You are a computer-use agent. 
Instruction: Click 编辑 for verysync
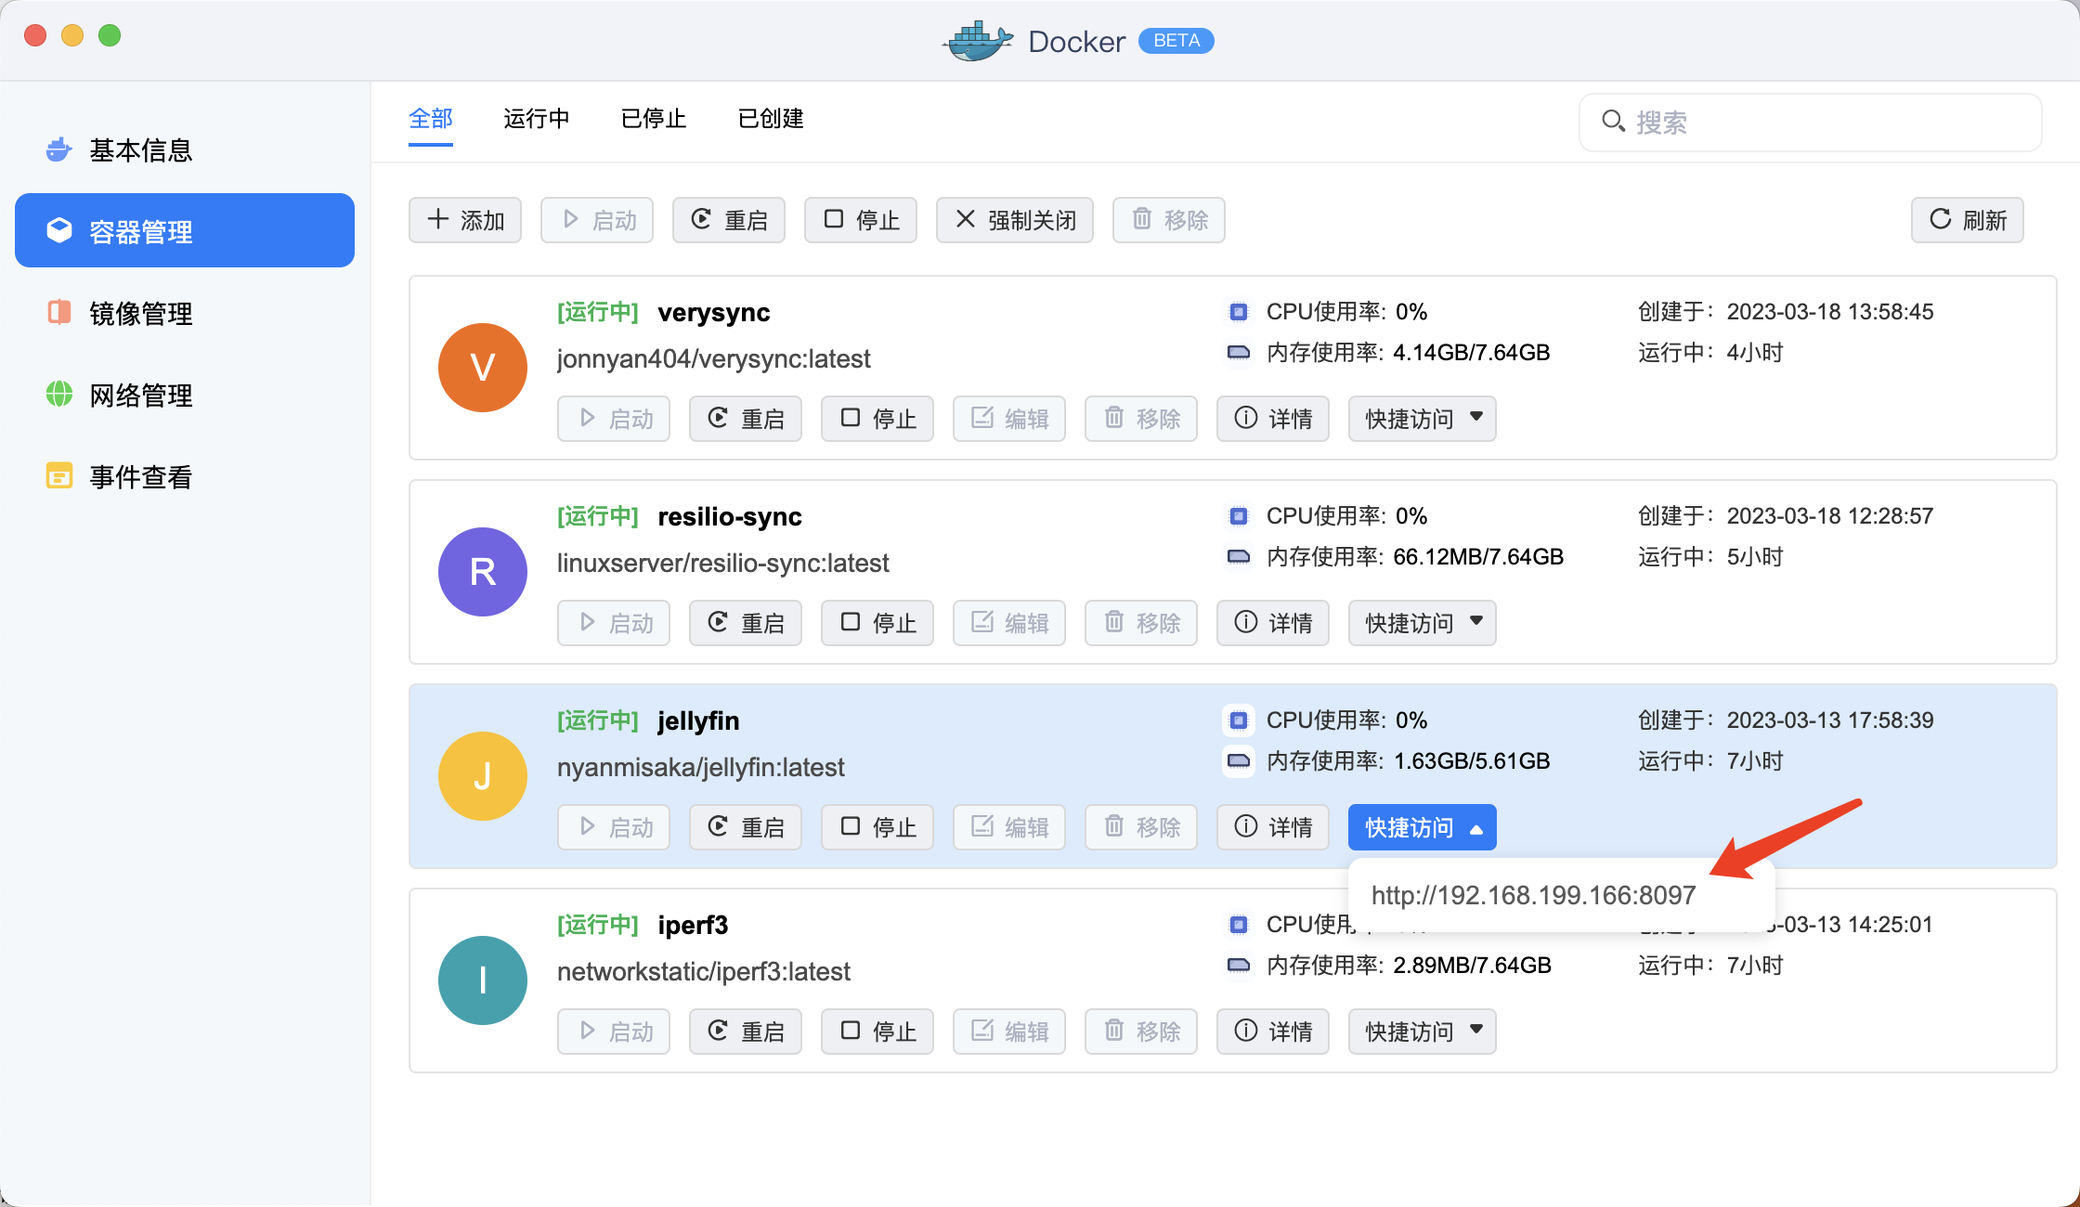coord(1009,419)
